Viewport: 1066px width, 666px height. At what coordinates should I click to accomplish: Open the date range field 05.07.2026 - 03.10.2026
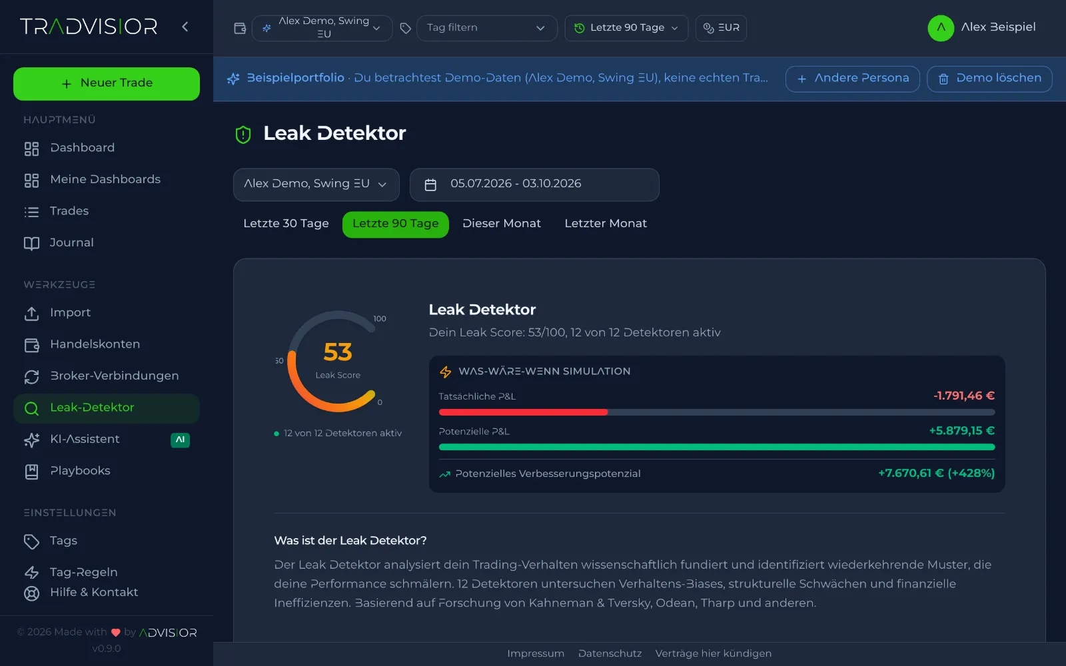pyautogui.click(x=534, y=184)
